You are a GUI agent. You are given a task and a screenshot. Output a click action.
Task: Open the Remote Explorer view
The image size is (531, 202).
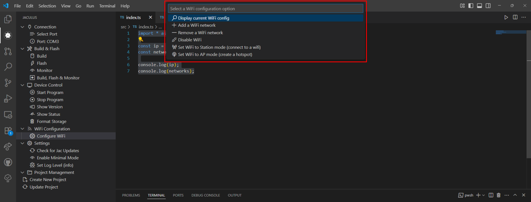point(8,115)
